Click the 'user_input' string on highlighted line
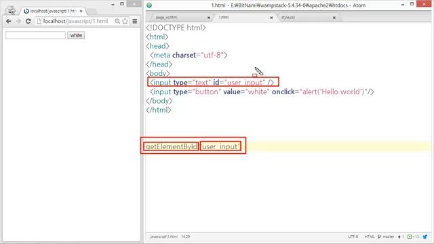Image resolution: width=434 pixels, height=244 pixels. coord(220,146)
